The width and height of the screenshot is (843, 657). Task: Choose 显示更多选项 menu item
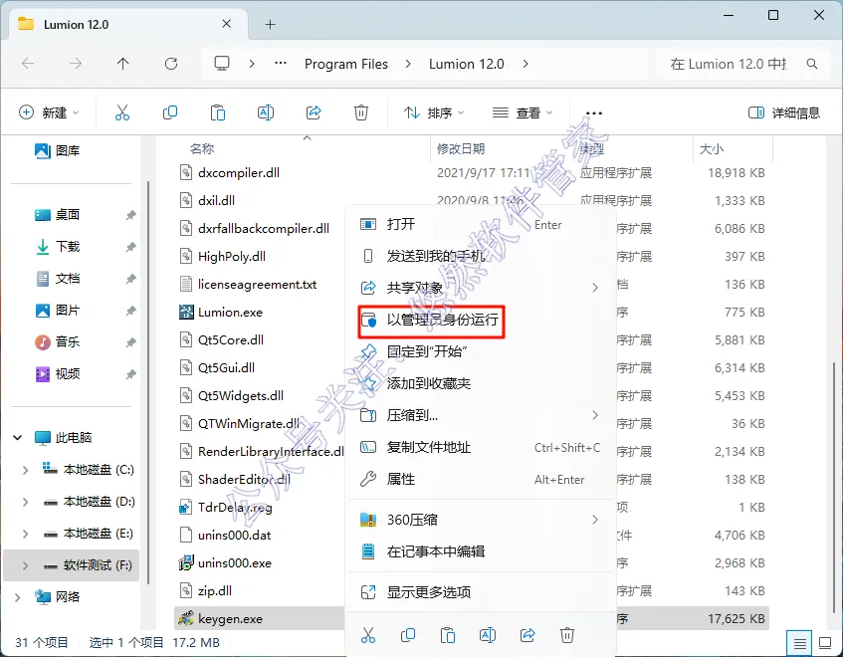tap(480, 592)
